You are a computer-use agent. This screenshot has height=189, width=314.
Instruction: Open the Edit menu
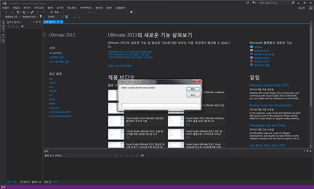[16, 7]
